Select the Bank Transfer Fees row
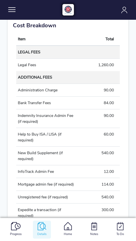This screenshot has width=136, height=241. [x=68, y=103]
